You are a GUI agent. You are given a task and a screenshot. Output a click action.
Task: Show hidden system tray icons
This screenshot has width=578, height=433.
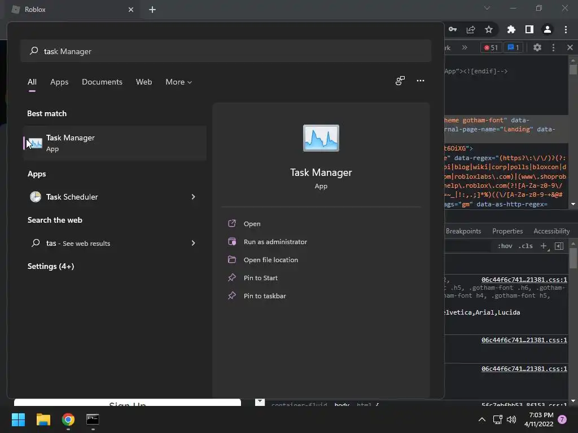tap(482, 419)
